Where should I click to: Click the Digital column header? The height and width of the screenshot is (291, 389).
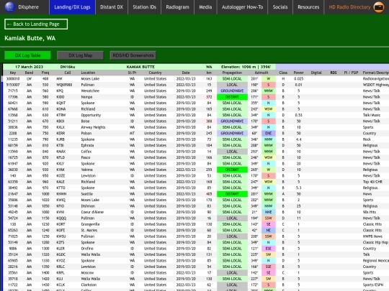tap(316, 73)
